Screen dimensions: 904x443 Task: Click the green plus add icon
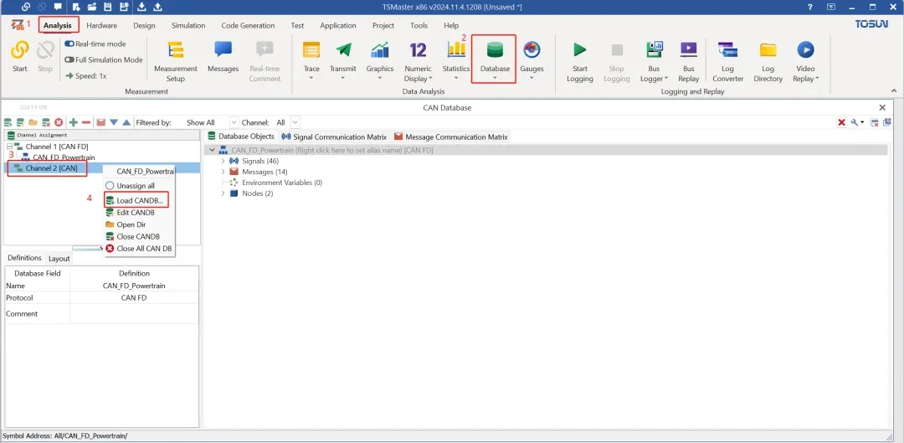[73, 122]
